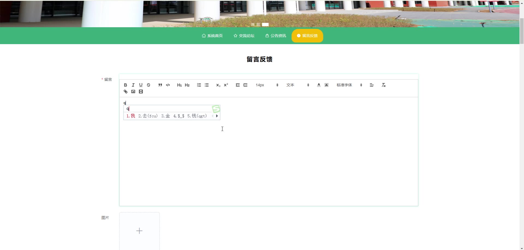Toggle bold formatting in editor toolbar
Image resolution: width=524 pixels, height=250 pixels.
[126, 85]
